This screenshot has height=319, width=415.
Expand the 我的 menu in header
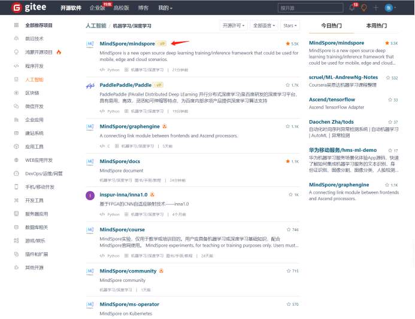click(165, 8)
